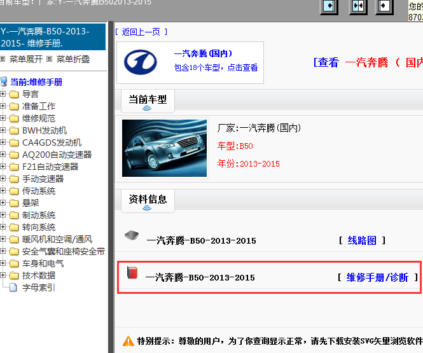Select 转向系统 label in the tree

(x=39, y=227)
